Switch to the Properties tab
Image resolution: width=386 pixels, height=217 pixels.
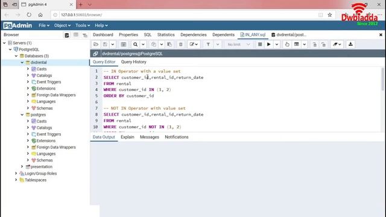[128, 35]
